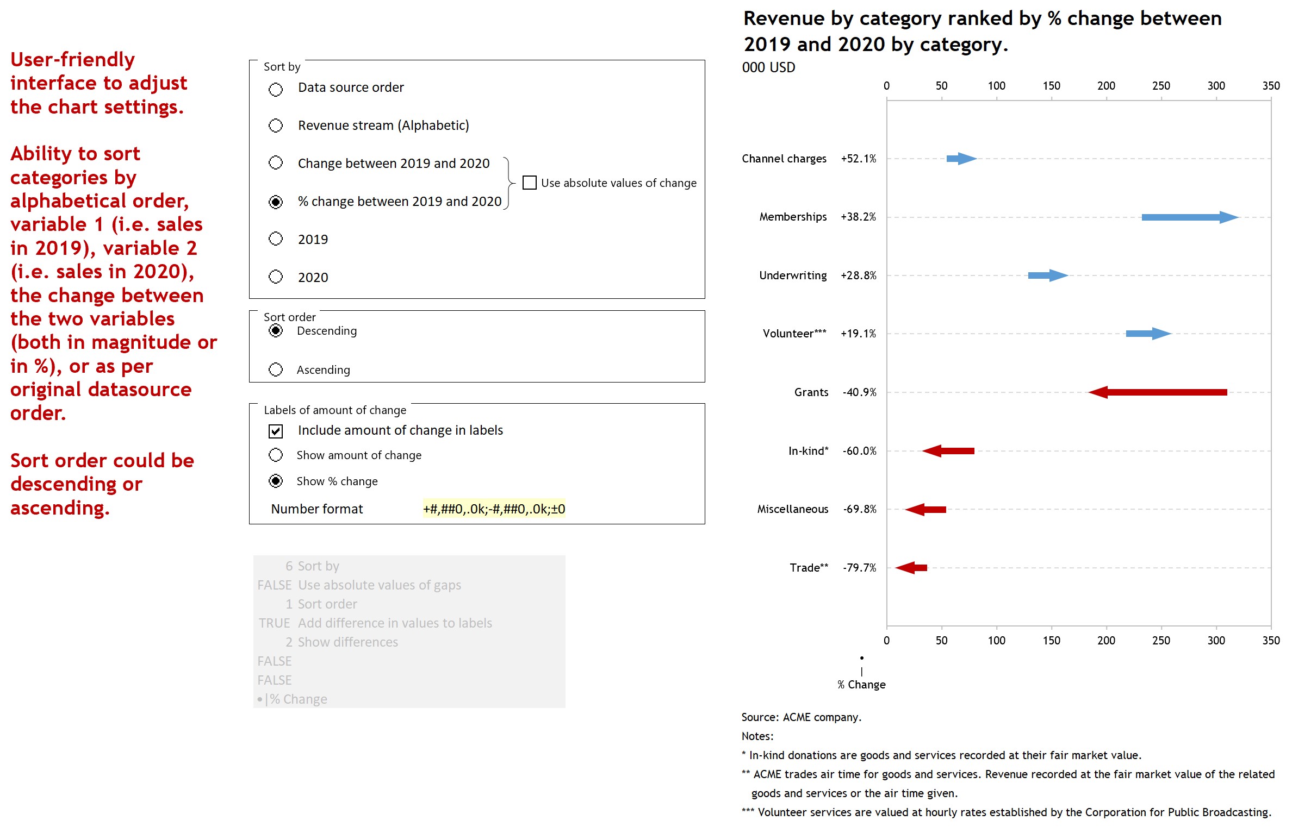Viewport: 1292px width, 827px height.
Task: Click the red Grants arrow in chart
Action: pyautogui.click(x=1158, y=392)
